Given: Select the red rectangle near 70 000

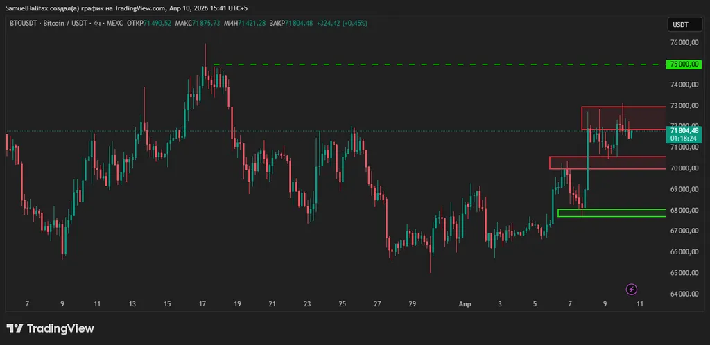Looking at the screenshot, I should [x=610, y=163].
